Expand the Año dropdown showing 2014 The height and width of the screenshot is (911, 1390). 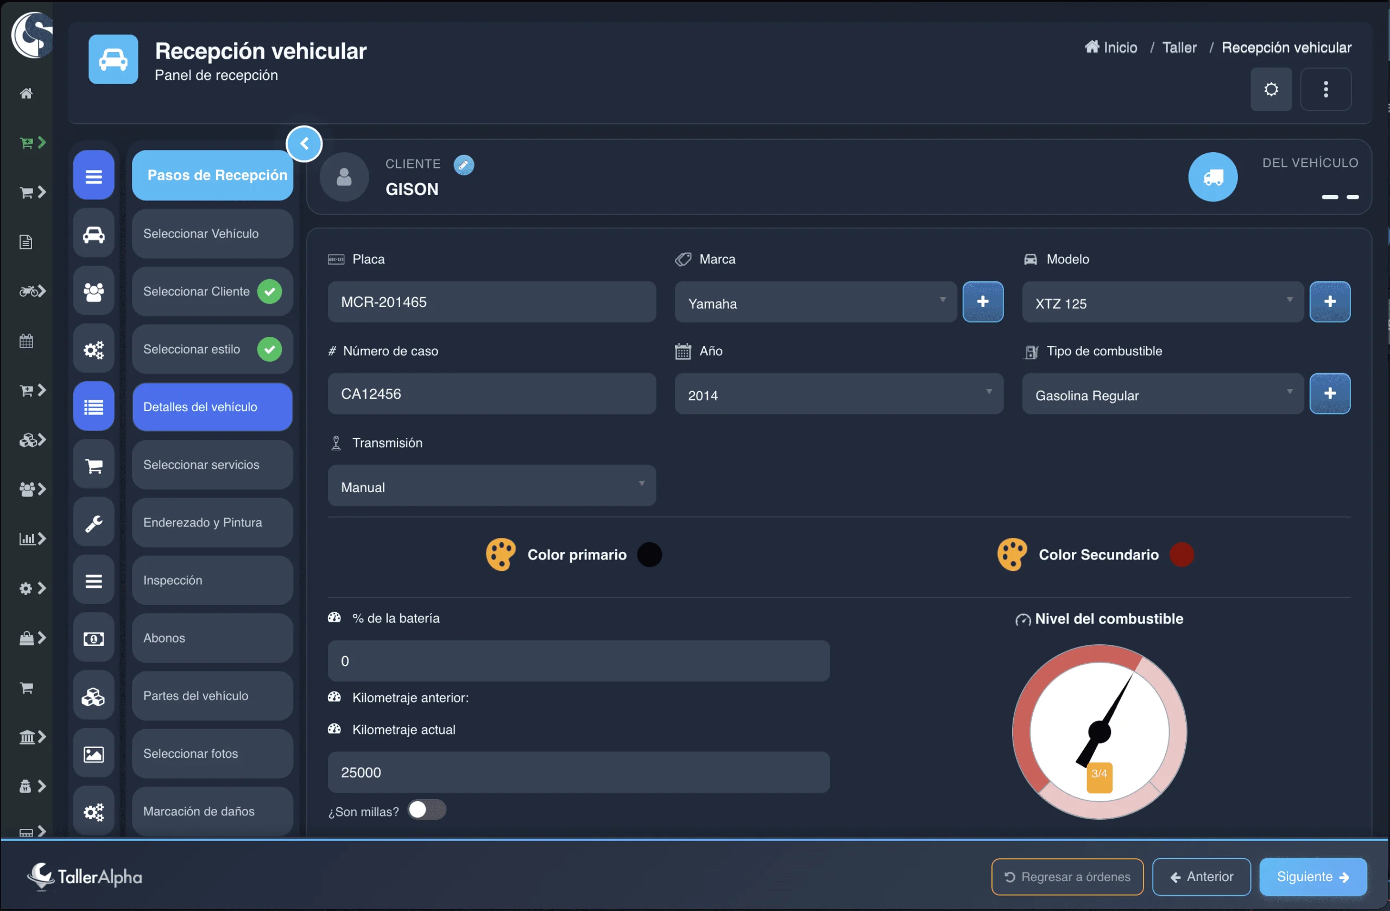838,394
